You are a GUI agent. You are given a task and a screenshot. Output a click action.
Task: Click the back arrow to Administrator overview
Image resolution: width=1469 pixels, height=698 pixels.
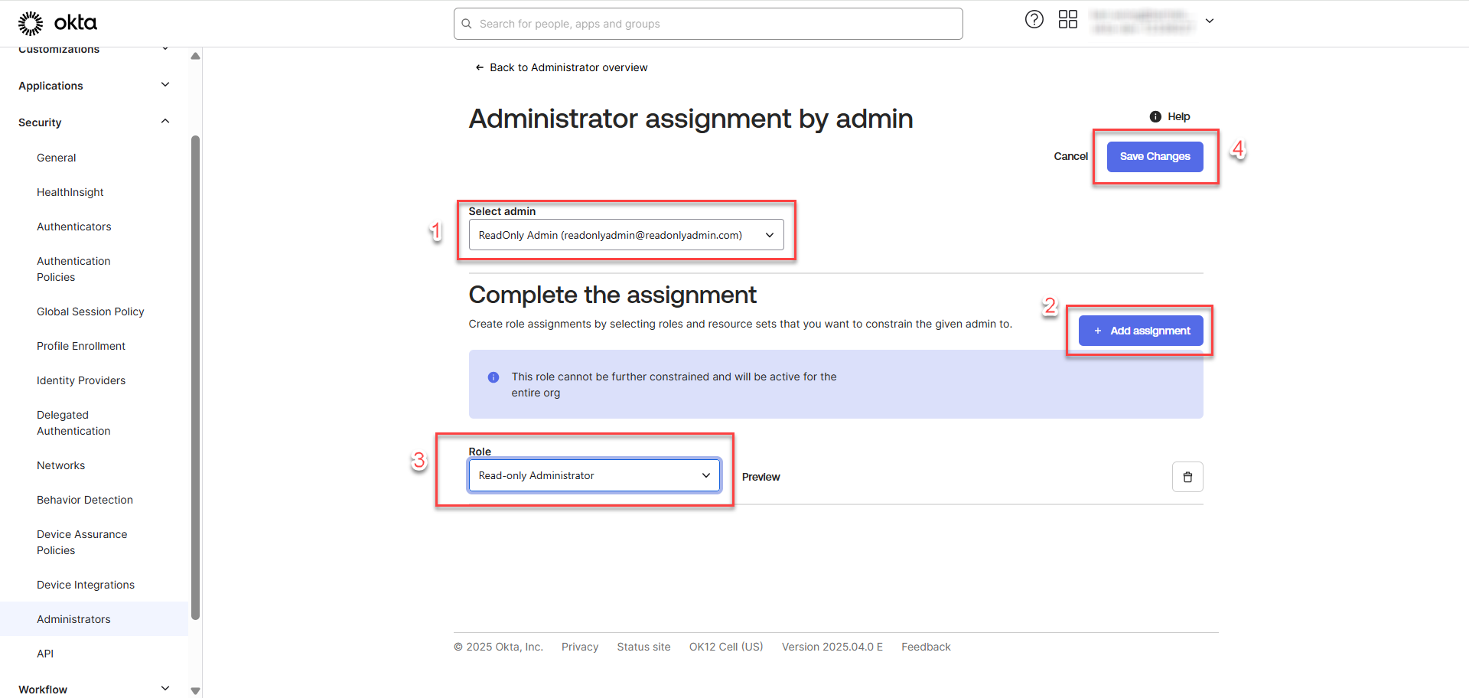[x=480, y=67]
